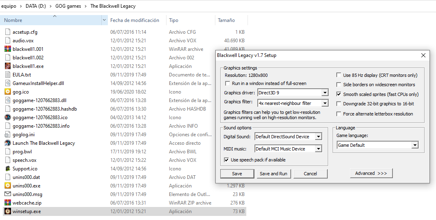436x220 pixels.
Task: Select the Support.ico icon
Action: (x=7, y=169)
